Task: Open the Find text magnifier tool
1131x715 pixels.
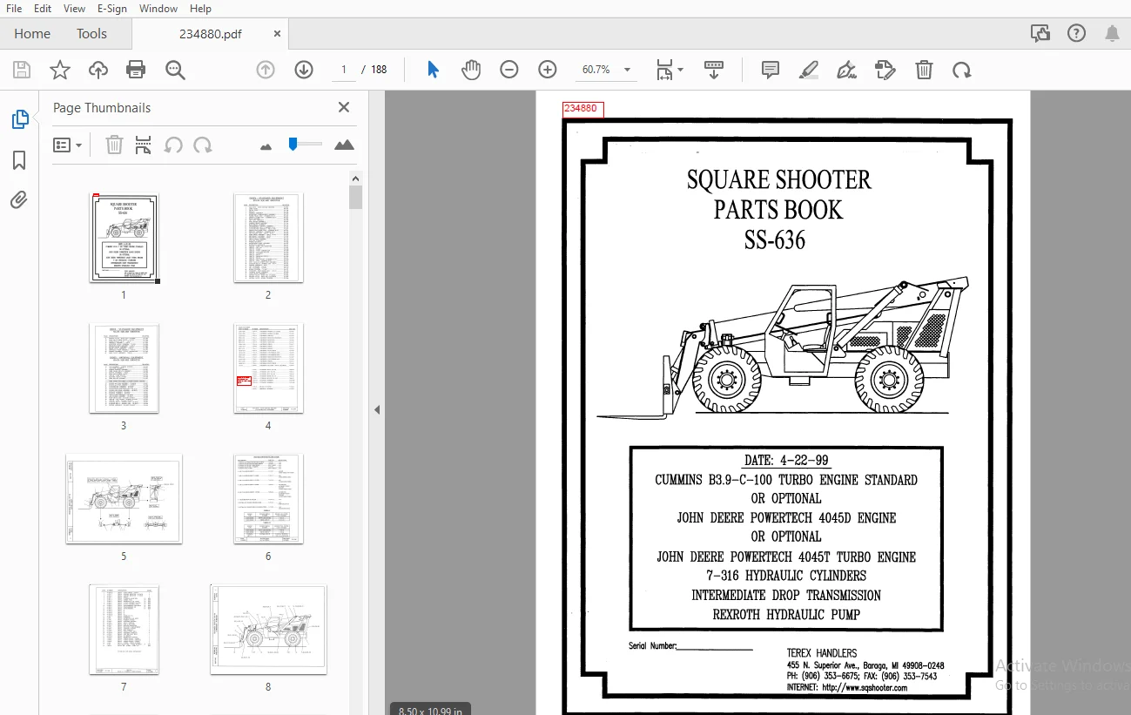Action: tap(176, 70)
